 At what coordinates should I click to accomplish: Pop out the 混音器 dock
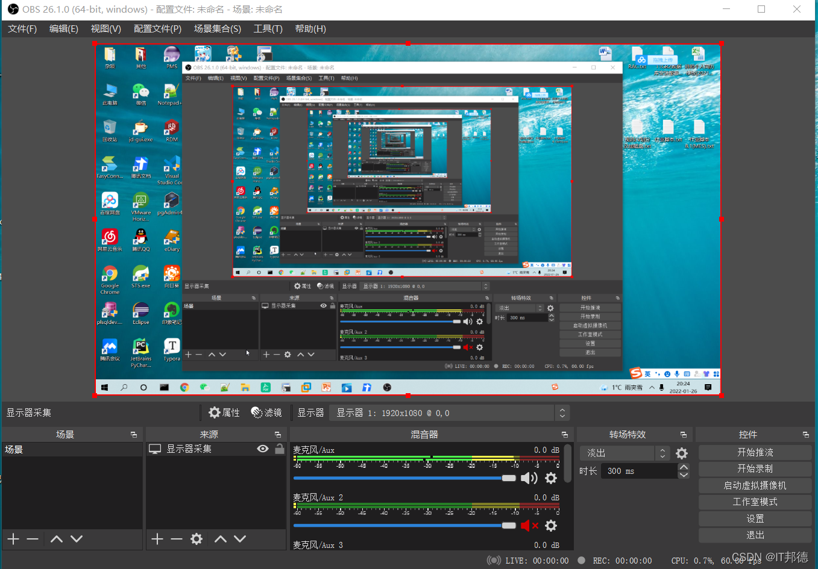(565, 435)
